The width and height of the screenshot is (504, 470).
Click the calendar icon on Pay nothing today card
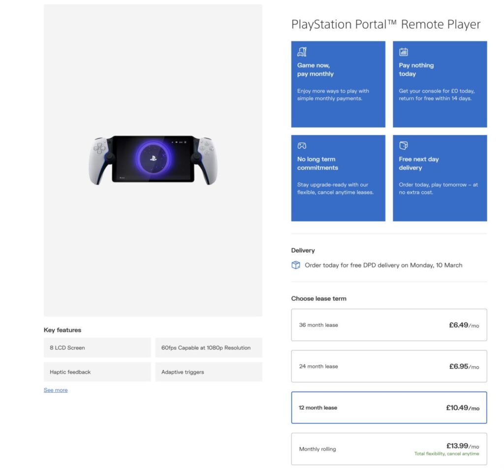pyautogui.click(x=404, y=52)
